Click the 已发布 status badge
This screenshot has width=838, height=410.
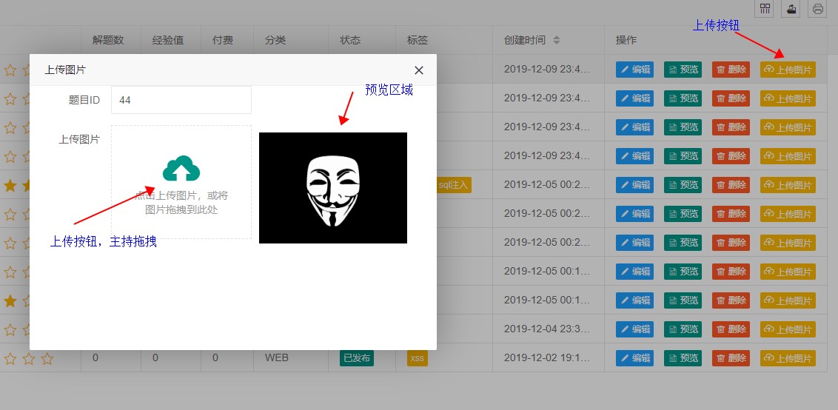pyautogui.click(x=357, y=358)
